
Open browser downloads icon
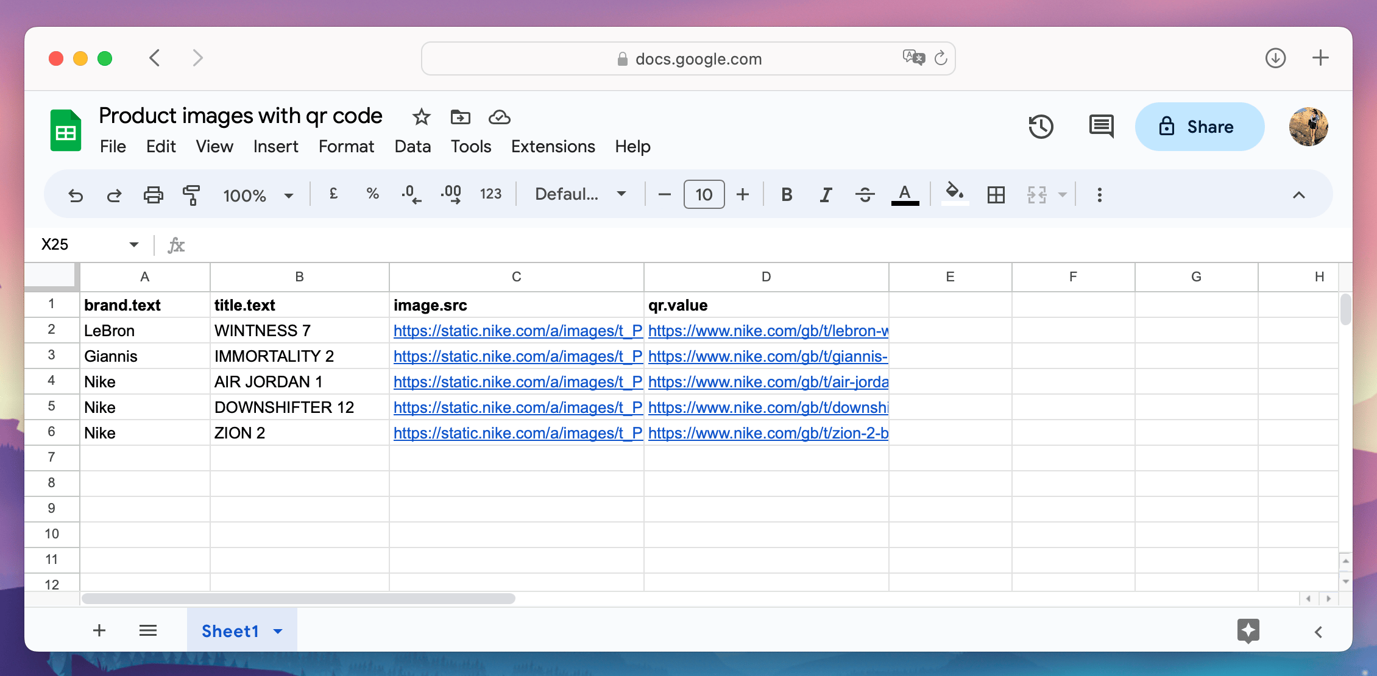click(1275, 58)
